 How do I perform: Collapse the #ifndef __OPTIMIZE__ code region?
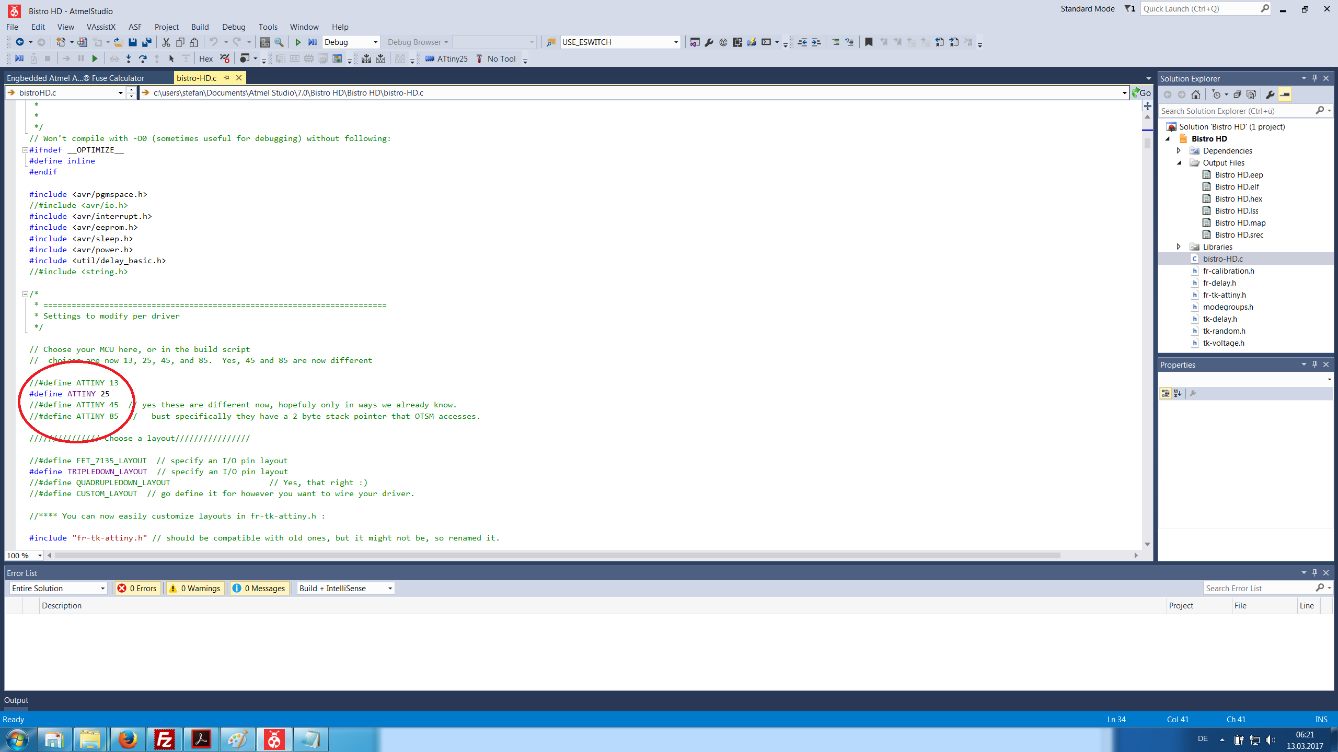(x=25, y=150)
